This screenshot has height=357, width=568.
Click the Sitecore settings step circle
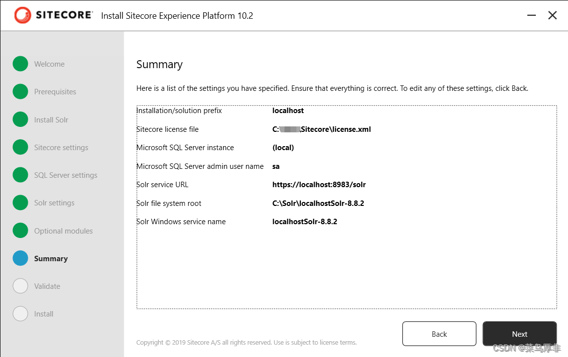tap(20, 148)
